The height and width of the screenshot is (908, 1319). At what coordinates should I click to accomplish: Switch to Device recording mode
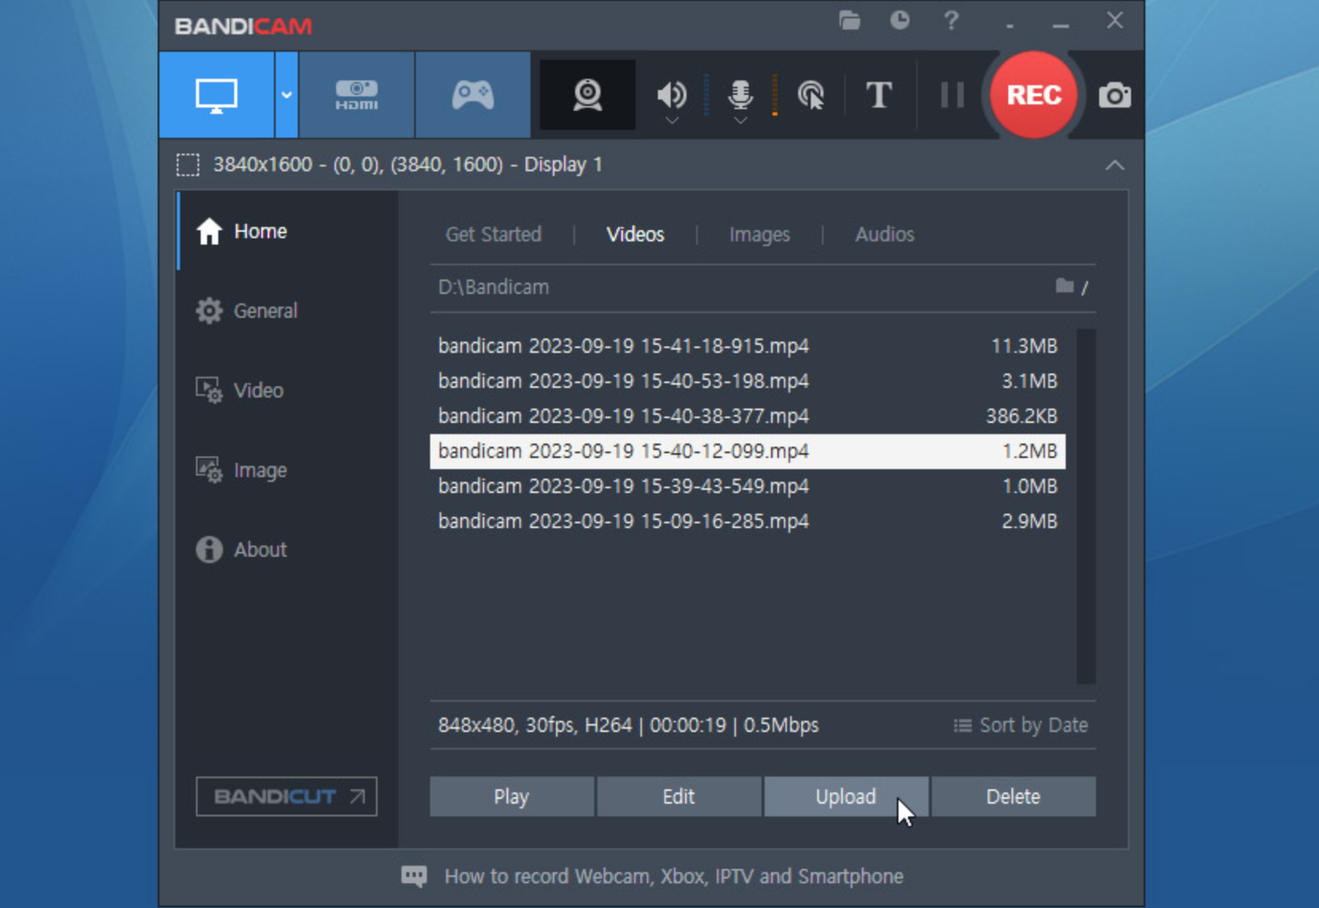(x=357, y=95)
